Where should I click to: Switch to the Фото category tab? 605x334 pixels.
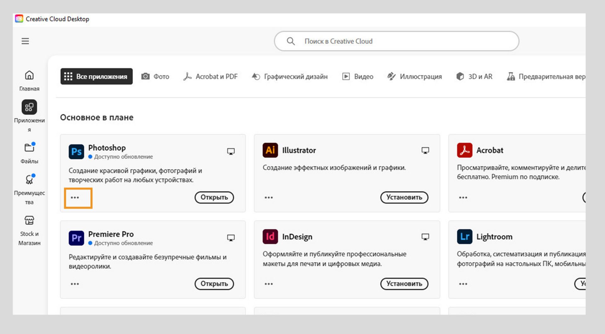[x=155, y=76]
